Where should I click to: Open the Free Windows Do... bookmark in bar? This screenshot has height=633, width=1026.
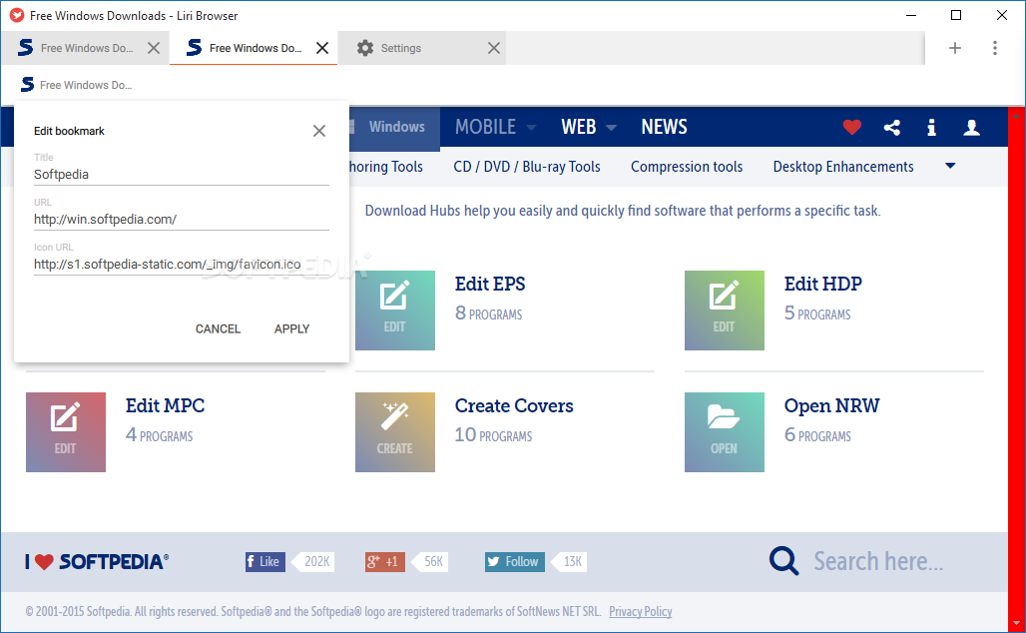point(77,85)
